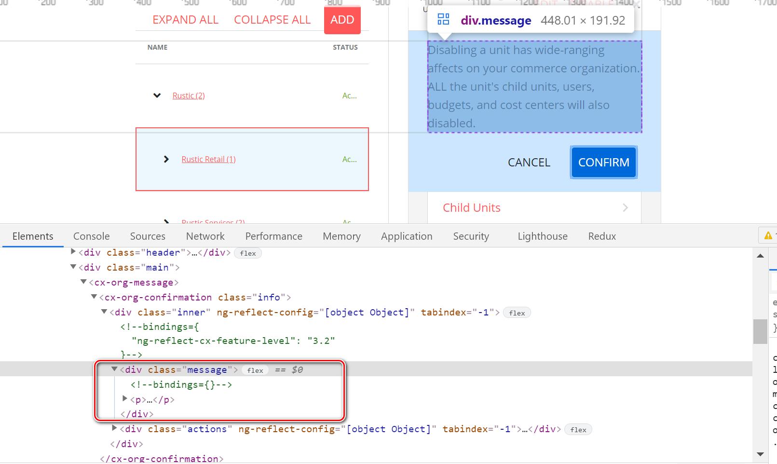Toggle the flex badge beside message div

[255, 370]
